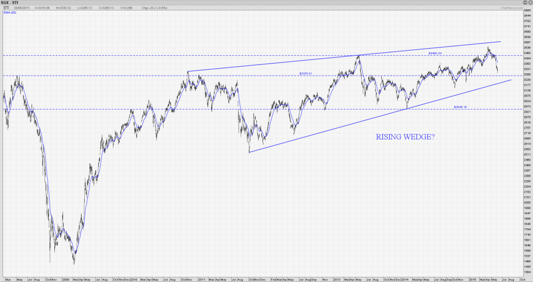Screen dimensions: 533x282
Task: Click the 2010 marker on time axis
Action: point(134,279)
